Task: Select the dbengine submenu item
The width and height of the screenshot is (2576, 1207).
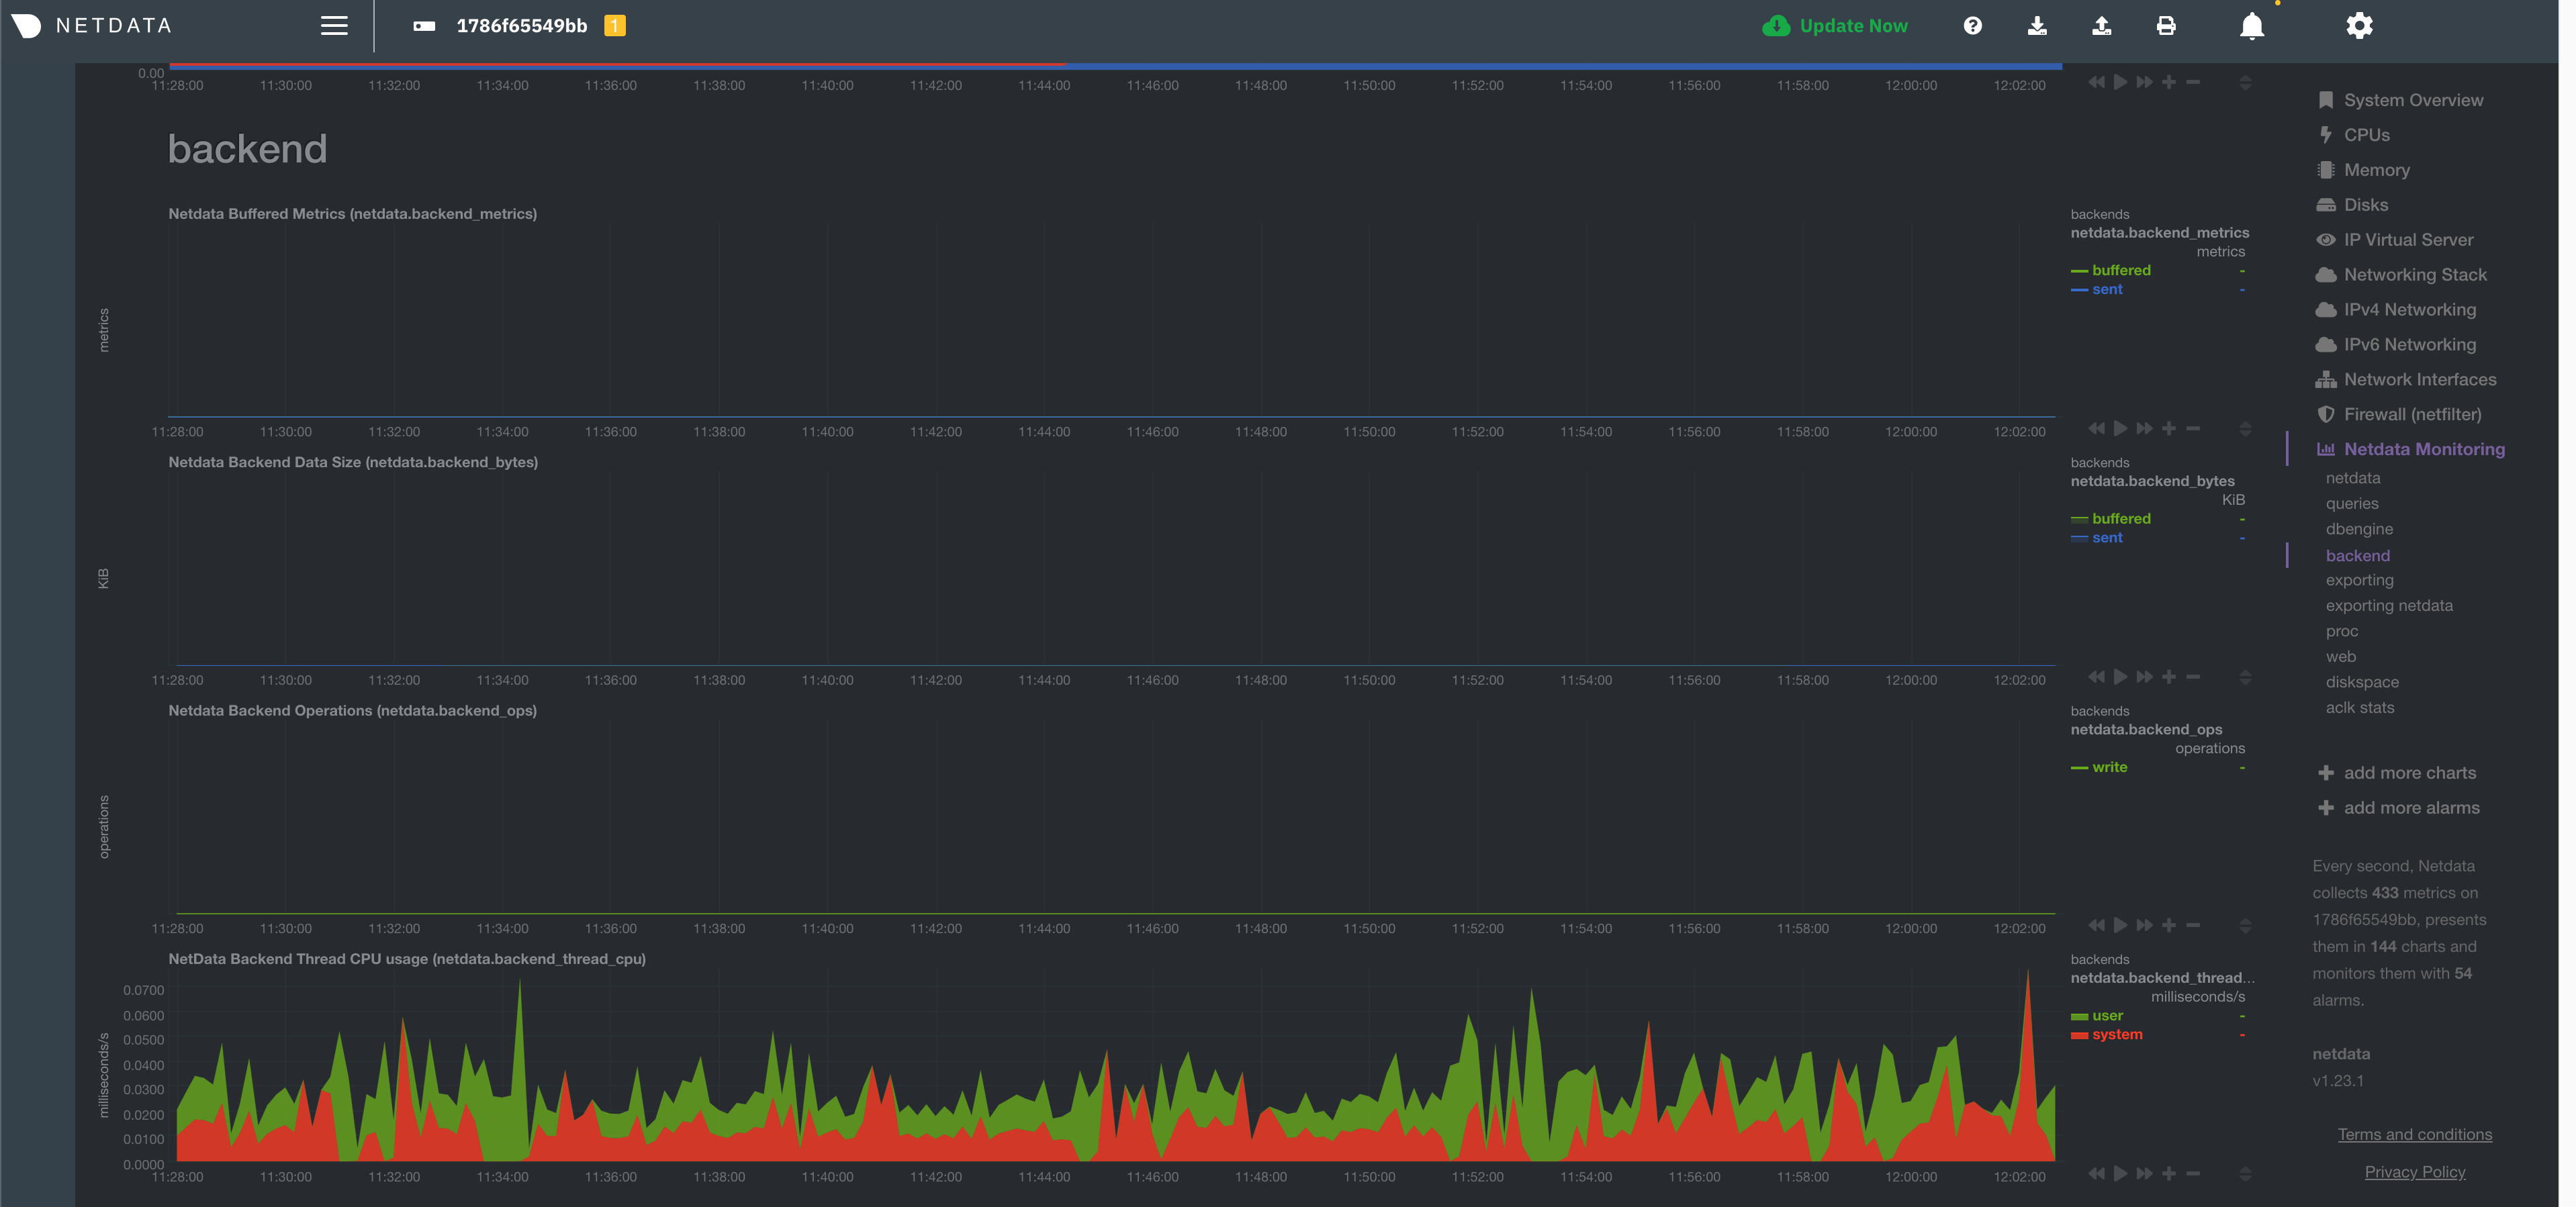Action: click(x=2359, y=529)
